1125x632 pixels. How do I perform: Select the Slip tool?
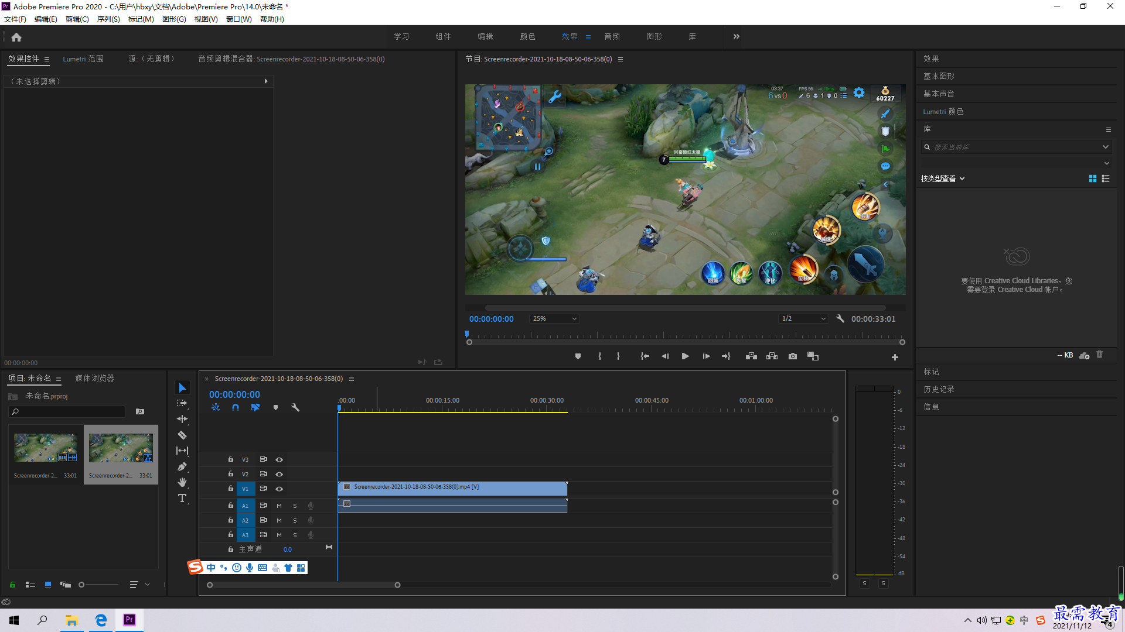pos(182,451)
